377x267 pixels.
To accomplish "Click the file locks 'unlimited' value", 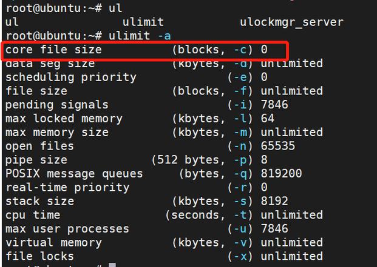I will click(291, 256).
